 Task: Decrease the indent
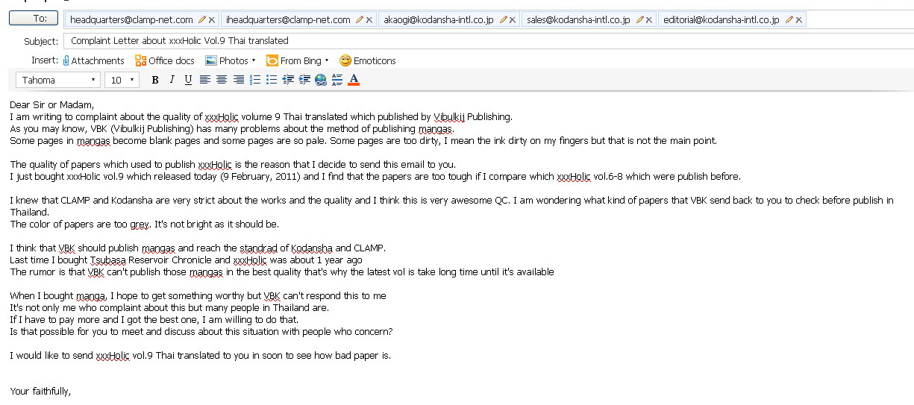point(288,80)
